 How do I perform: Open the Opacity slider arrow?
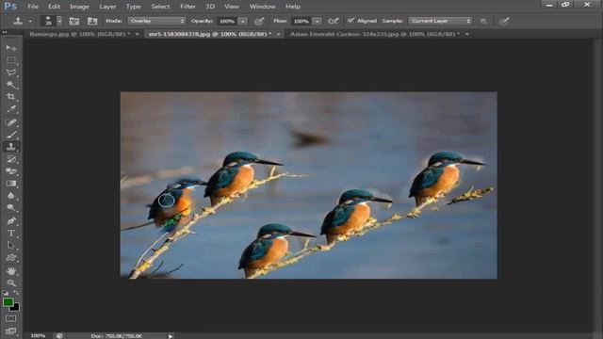243,21
